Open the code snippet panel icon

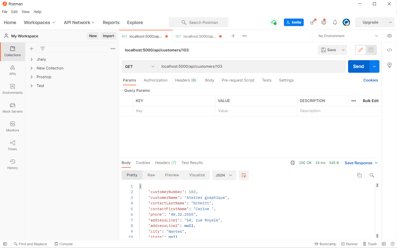tap(389, 50)
